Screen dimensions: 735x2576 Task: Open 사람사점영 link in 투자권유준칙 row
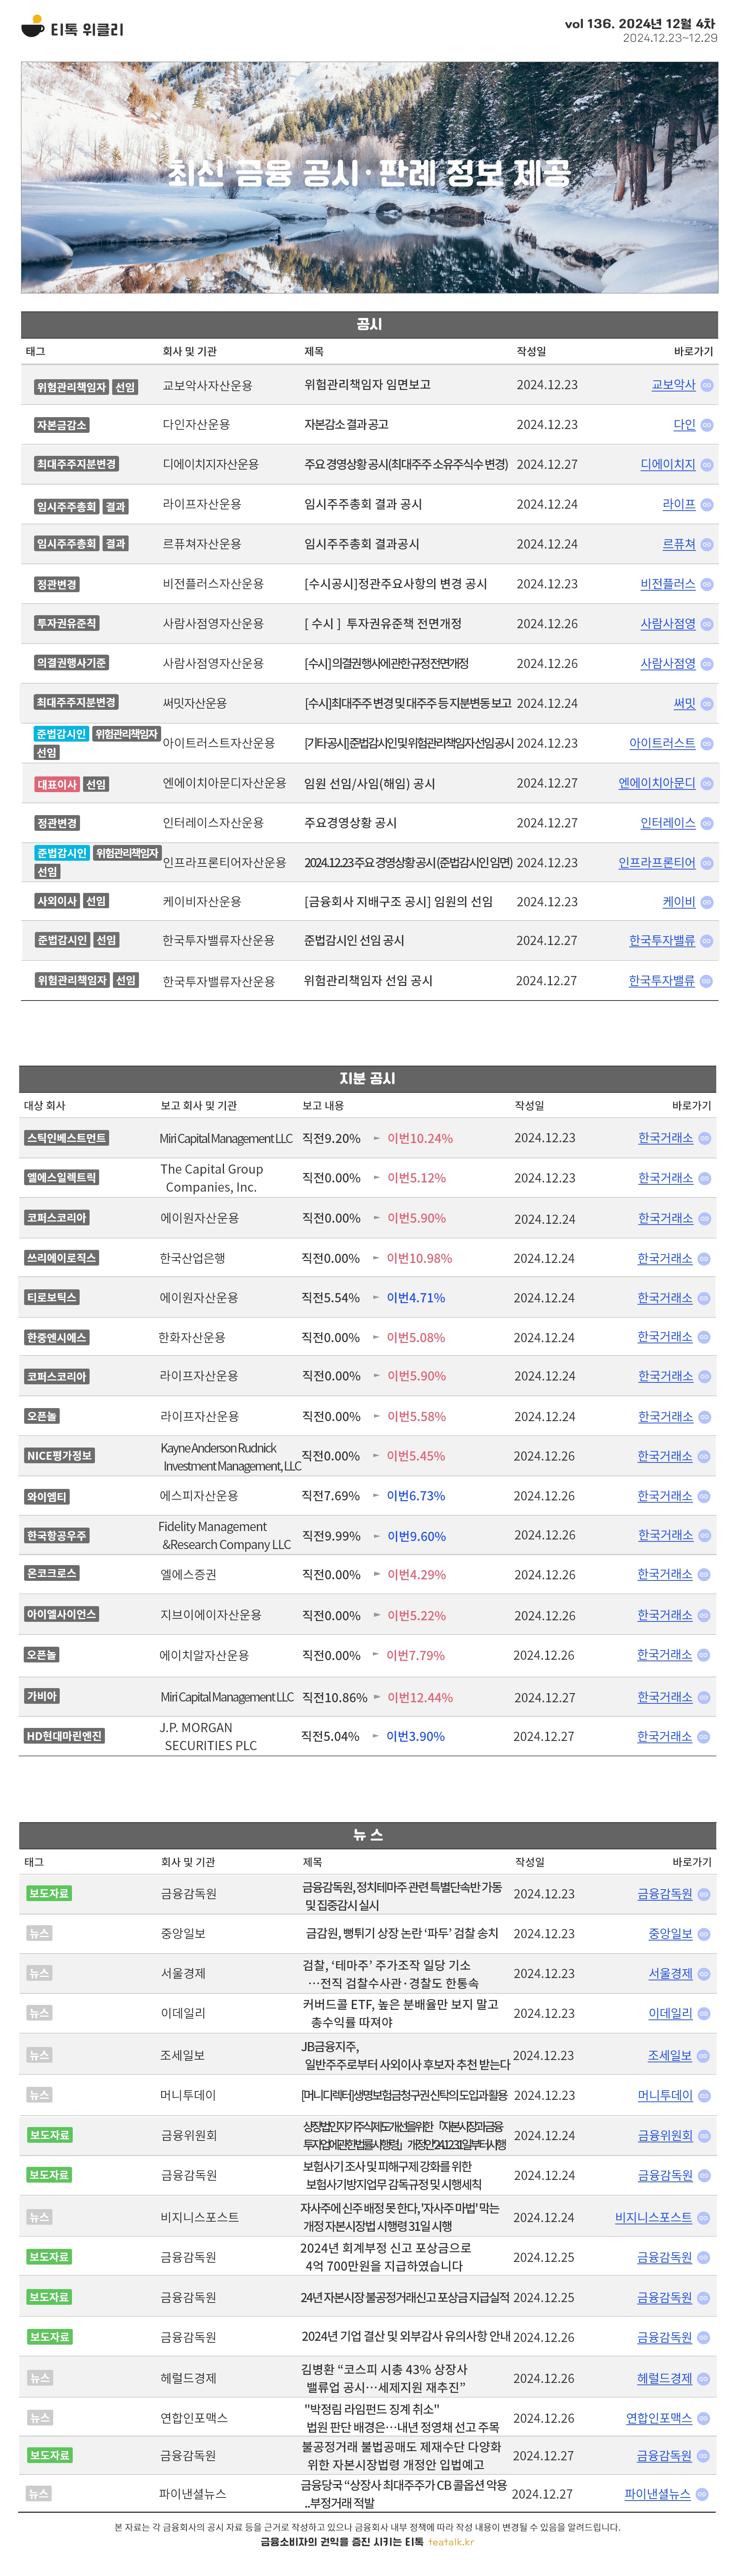tap(668, 624)
